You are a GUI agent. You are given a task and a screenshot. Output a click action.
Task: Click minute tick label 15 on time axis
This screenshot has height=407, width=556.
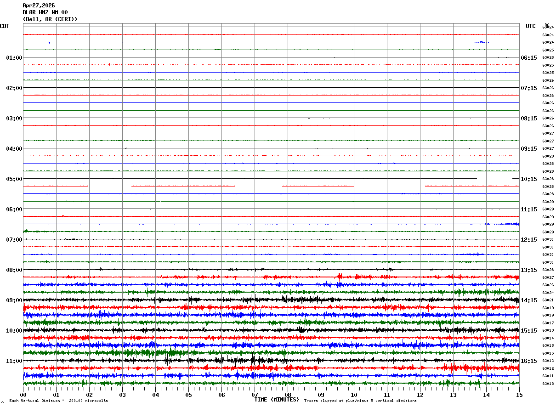click(x=519, y=395)
